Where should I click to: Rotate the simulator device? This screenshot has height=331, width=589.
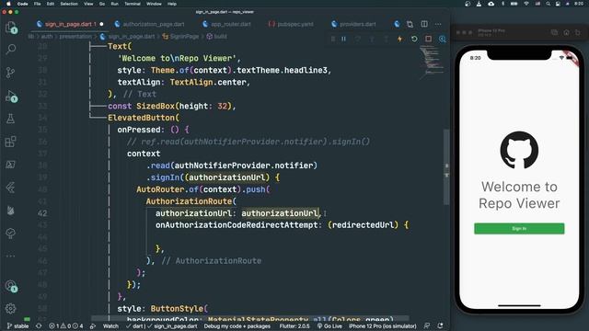[x=578, y=33]
